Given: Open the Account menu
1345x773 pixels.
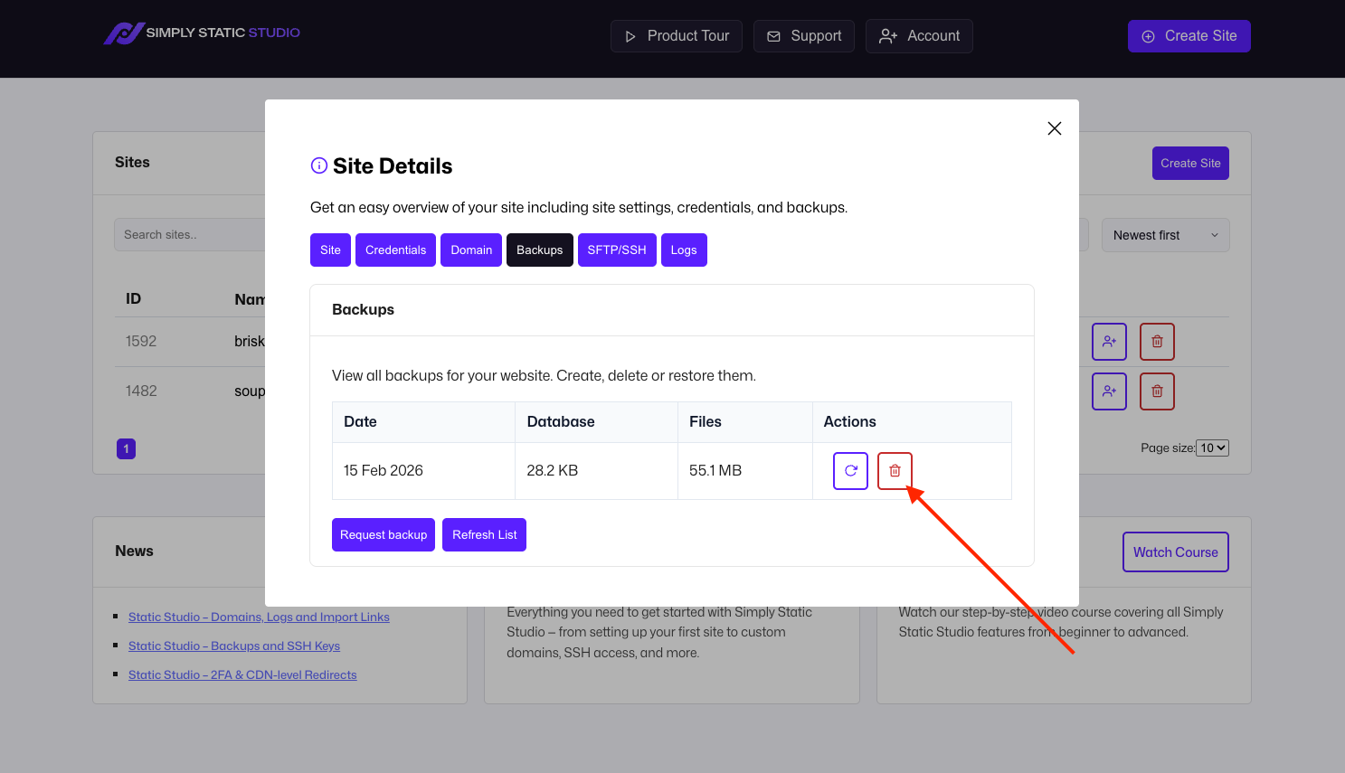Looking at the screenshot, I should click(x=919, y=36).
